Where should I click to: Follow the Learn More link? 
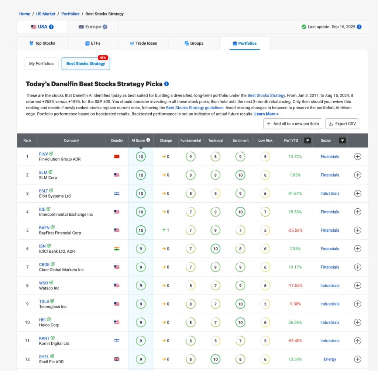point(267,114)
